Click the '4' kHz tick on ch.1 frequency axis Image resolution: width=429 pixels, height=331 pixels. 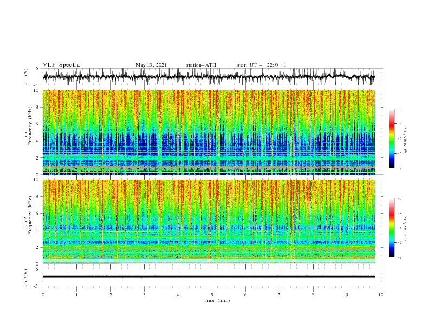(38, 141)
